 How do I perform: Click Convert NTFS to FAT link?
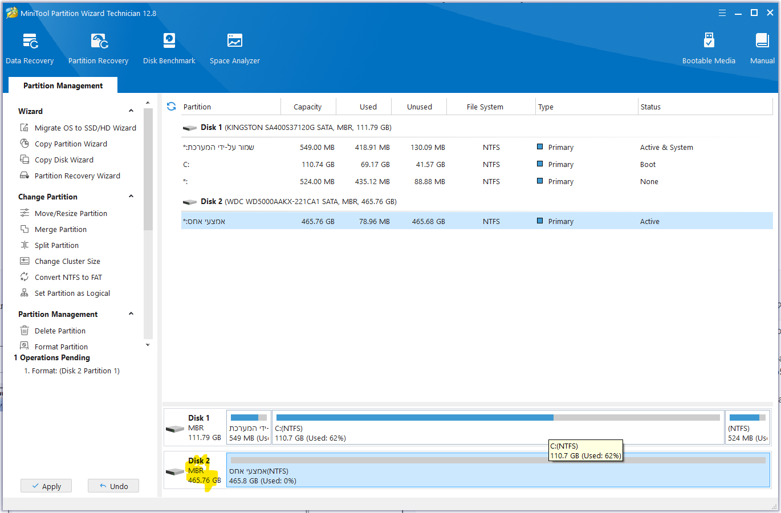click(68, 277)
